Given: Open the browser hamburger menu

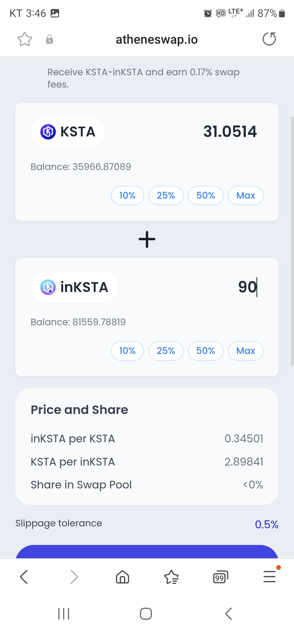Looking at the screenshot, I should click(269, 577).
